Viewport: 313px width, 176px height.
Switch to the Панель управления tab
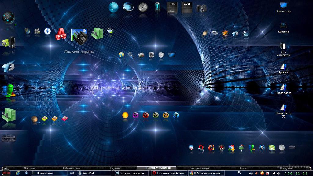coord(156,168)
